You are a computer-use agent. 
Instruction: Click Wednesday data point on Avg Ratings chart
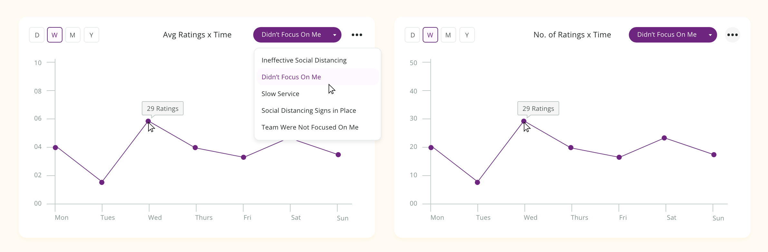(148, 121)
